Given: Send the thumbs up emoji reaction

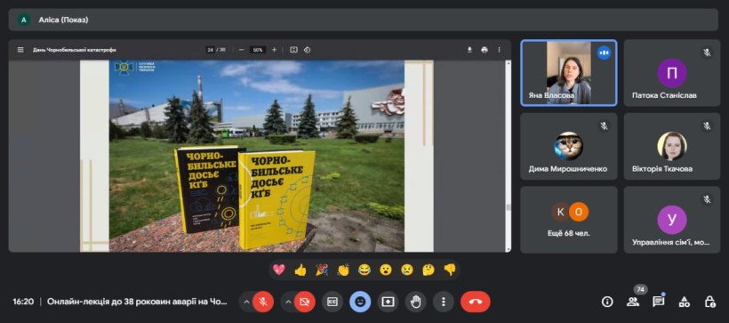Looking at the screenshot, I should [x=300, y=270].
